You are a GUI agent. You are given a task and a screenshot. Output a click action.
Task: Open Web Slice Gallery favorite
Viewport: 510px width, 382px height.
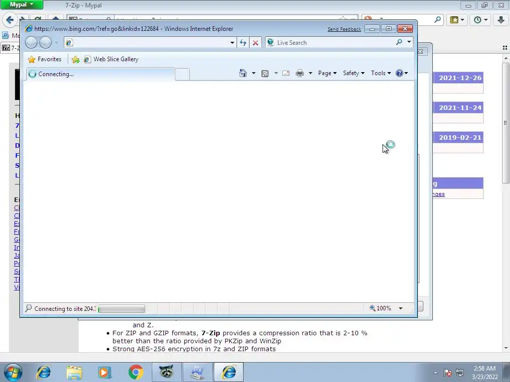[111, 59]
